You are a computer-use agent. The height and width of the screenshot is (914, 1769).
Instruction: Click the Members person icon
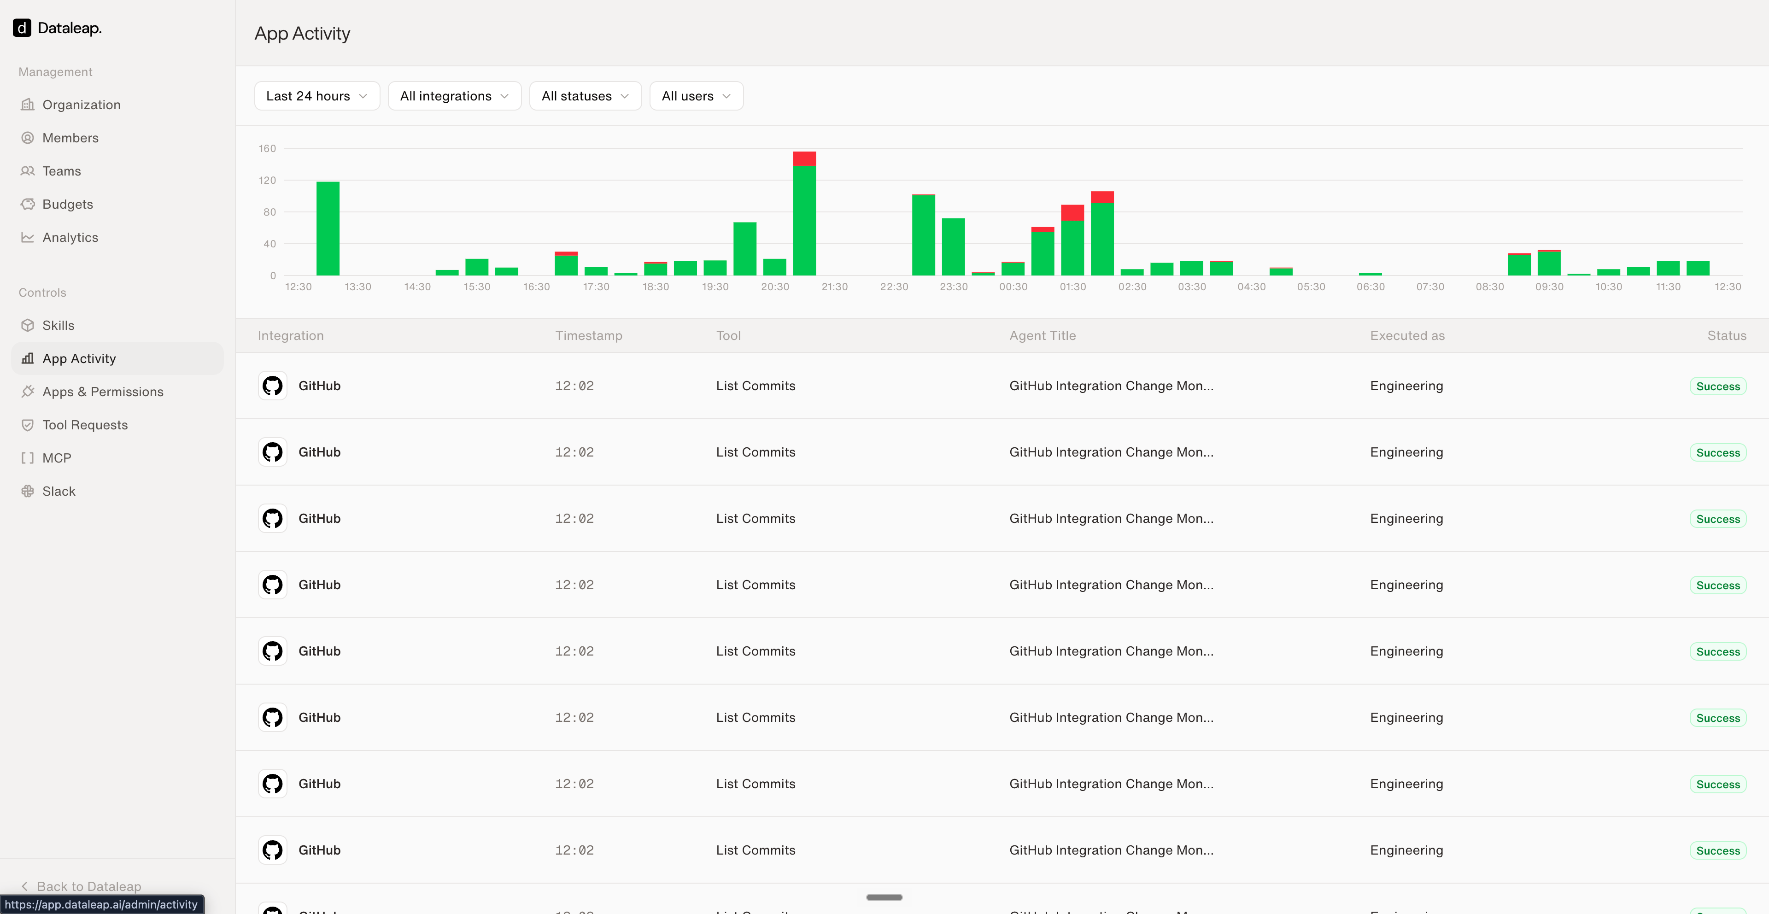click(x=28, y=137)
